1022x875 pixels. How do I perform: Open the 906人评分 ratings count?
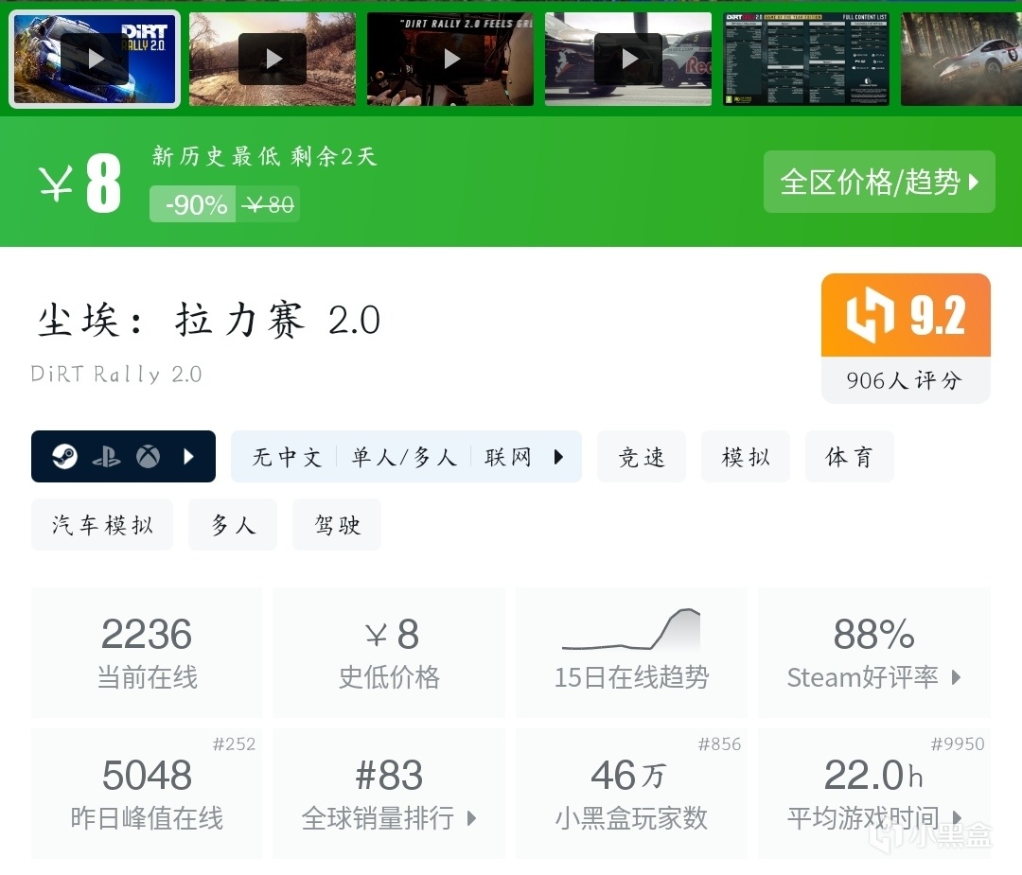pyautogui.click(x=905, y=380)
